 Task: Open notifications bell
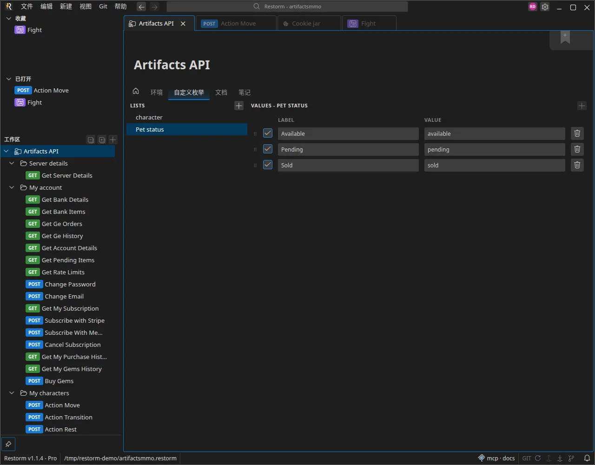tap(587, 458)
